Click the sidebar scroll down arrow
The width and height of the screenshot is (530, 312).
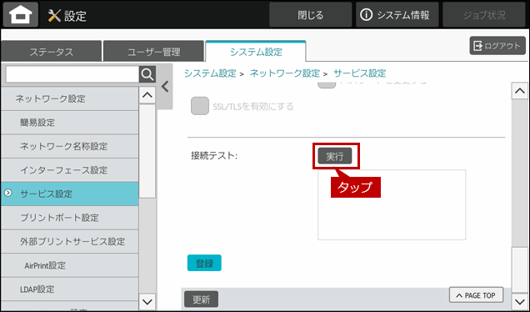(147, 301)
